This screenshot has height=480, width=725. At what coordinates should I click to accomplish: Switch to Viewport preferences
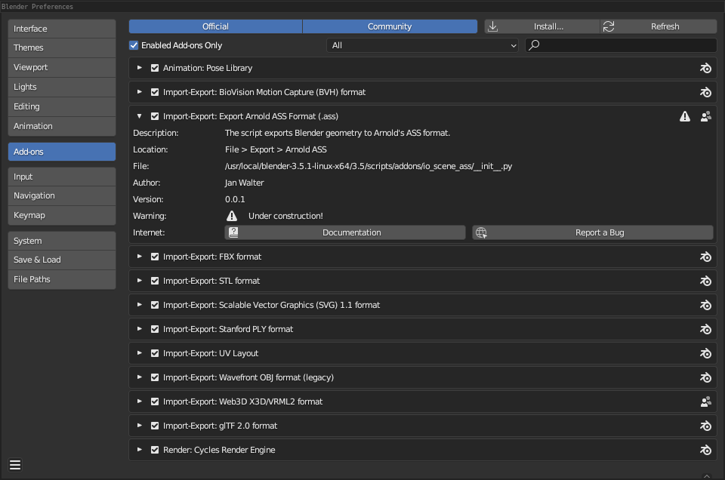(62, 67)
